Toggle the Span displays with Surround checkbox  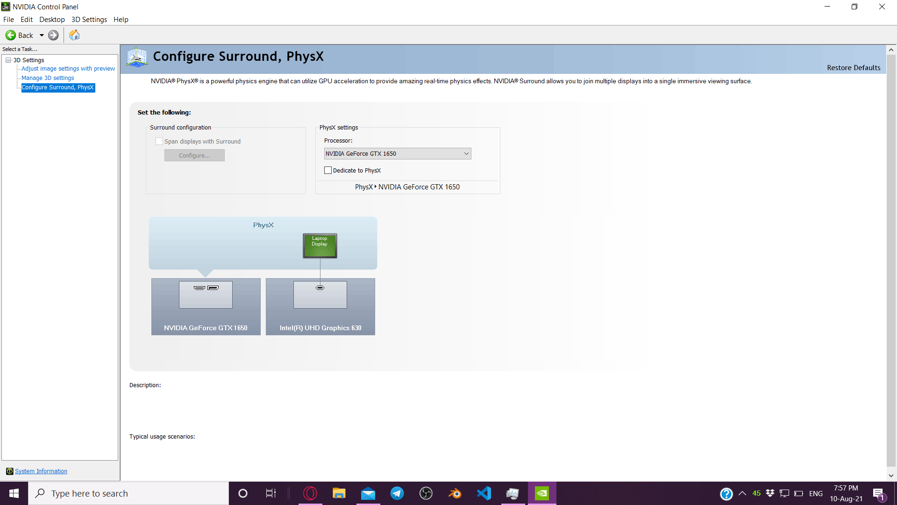[x=159, y=141]
